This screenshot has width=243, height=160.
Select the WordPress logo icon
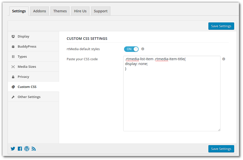[27, 149]
